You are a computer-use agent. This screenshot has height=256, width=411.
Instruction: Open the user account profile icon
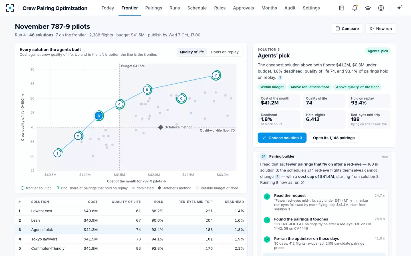tap(381, 8)
